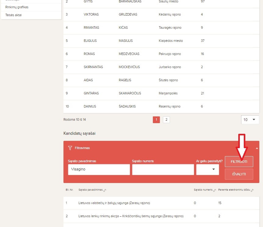Click the funnel icon next to Filtravimas
Screen dimensions: 263x227
[70, 148]
